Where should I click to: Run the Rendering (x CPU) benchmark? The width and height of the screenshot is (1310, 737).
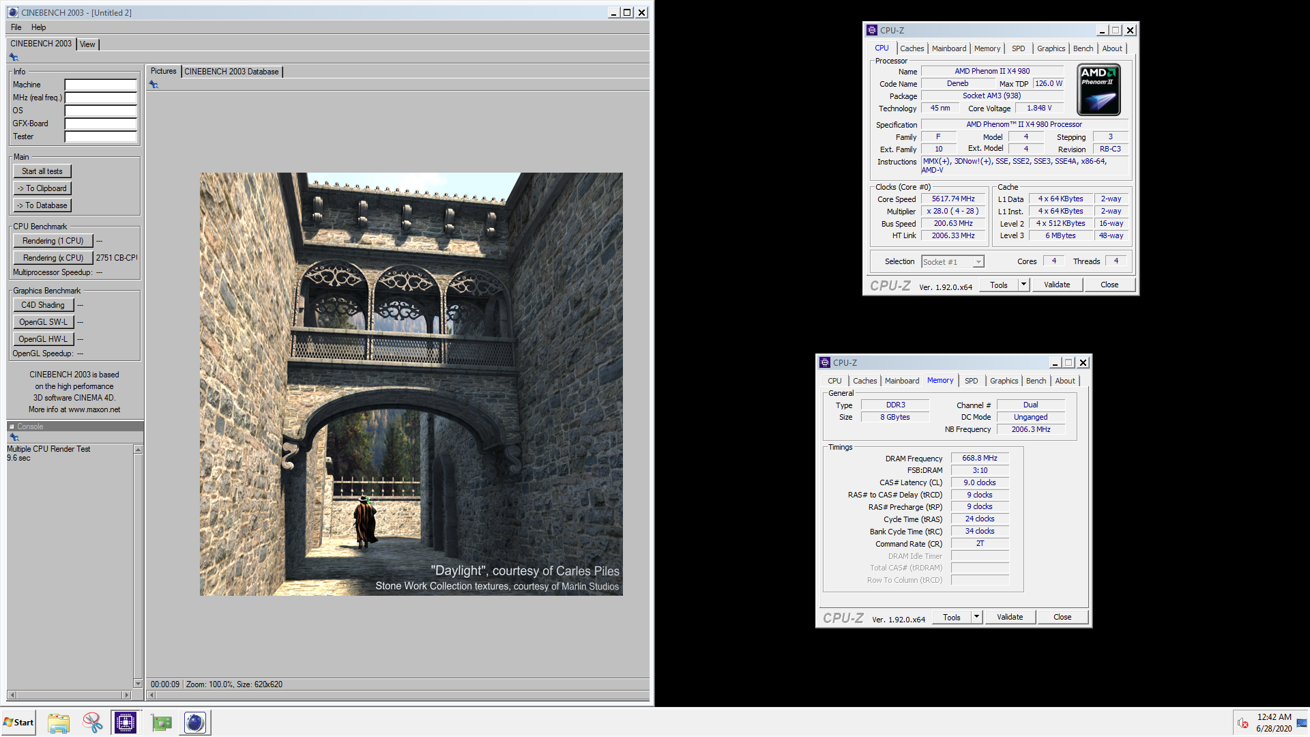point(53,258)
